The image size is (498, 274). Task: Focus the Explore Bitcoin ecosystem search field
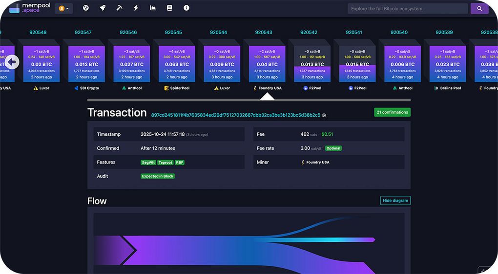tap(407, 8)
